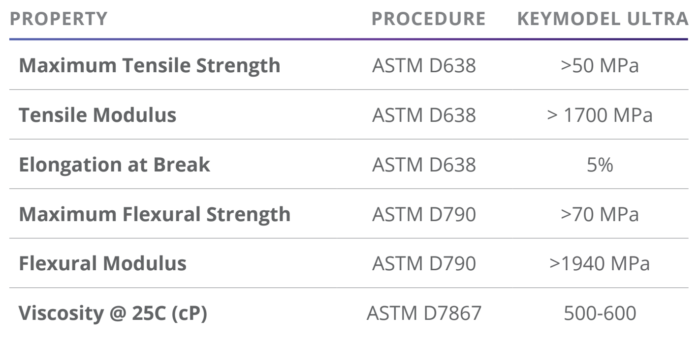Viewport: 700px width, 341px height.
Task: Click the > 1700 MPa value cell
Action: coord(600,115)
